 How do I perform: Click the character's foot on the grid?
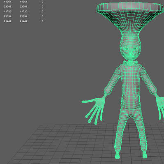click(x=118, y=155)
